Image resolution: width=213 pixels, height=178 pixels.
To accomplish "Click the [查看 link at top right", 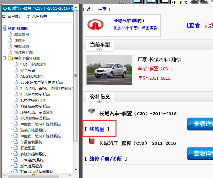I will (x=193, y=25).
